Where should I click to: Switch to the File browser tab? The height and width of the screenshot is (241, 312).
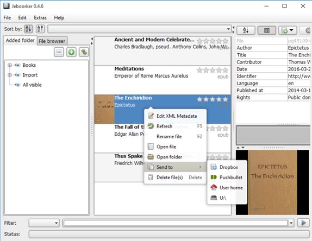[x=52, y=41]
